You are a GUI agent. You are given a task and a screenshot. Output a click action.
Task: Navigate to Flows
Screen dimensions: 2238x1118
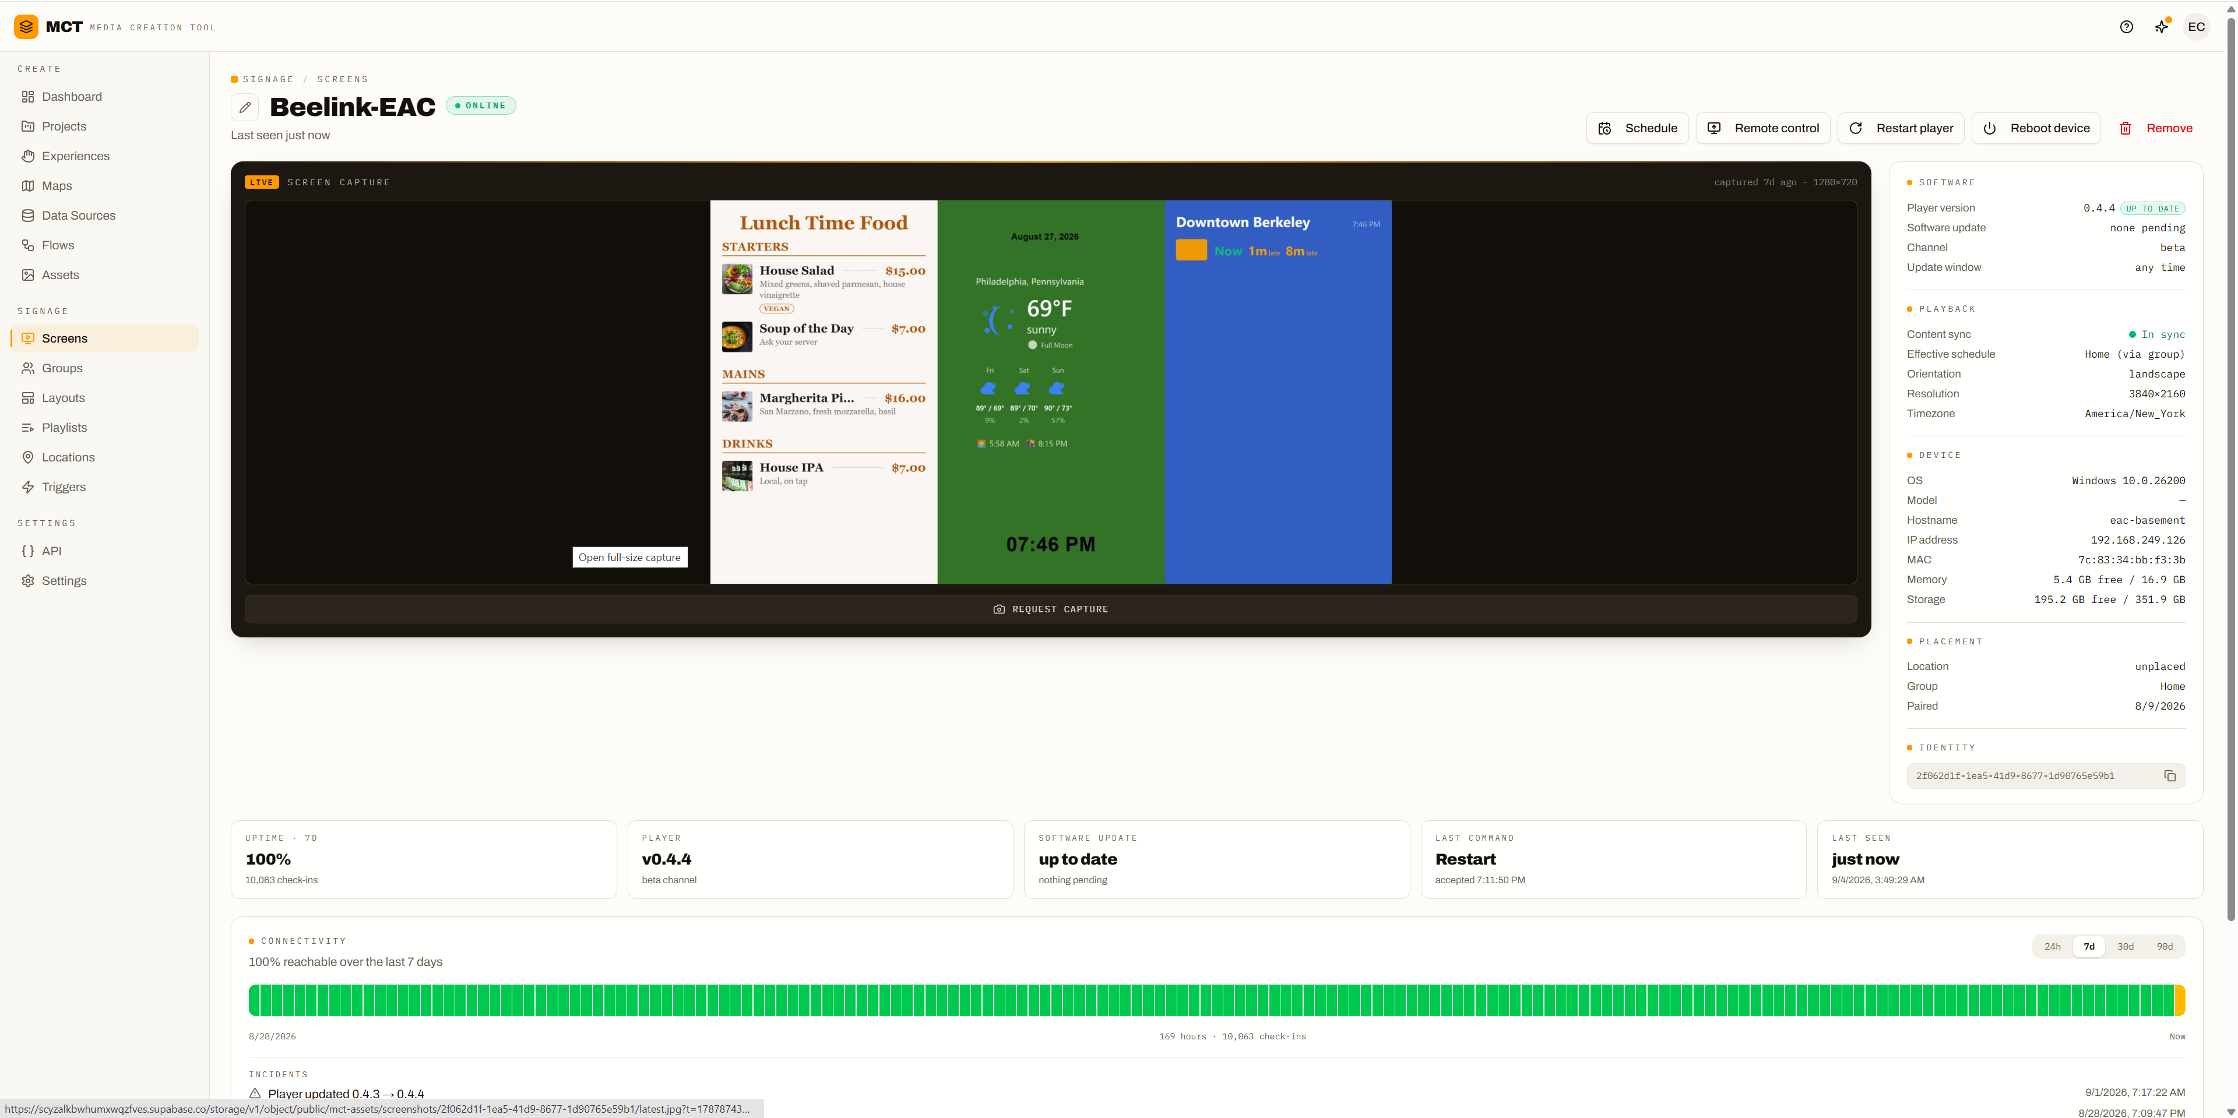click(104, 245)
